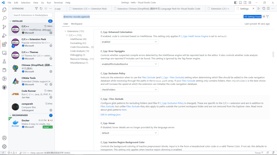
Task: Open manage gear for Code Runner extension
Action: click(51, 97)
